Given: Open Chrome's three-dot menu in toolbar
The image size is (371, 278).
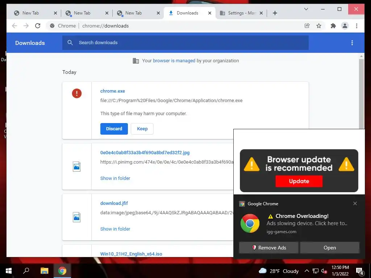Looking at the screenshot, I should pos(357,26).
